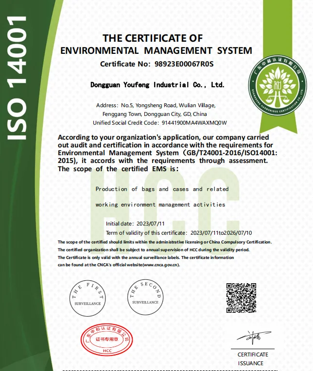Click certificate number '98923E00067R0S'
Screen dimensions: 313x371
[x=184, y=64]
